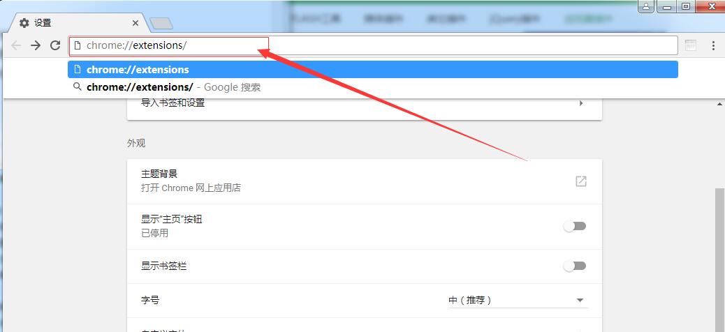The image size is (725, 332).
Task: Click the search icon in the suggestion list
Action: point(78,86)
